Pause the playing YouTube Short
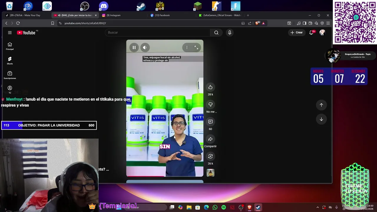Viewport: 377px width, 212px height. (x=134, y=47)
